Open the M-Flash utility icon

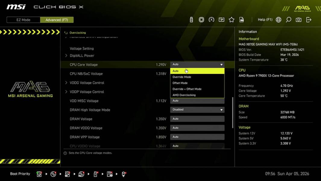point(191,19)
